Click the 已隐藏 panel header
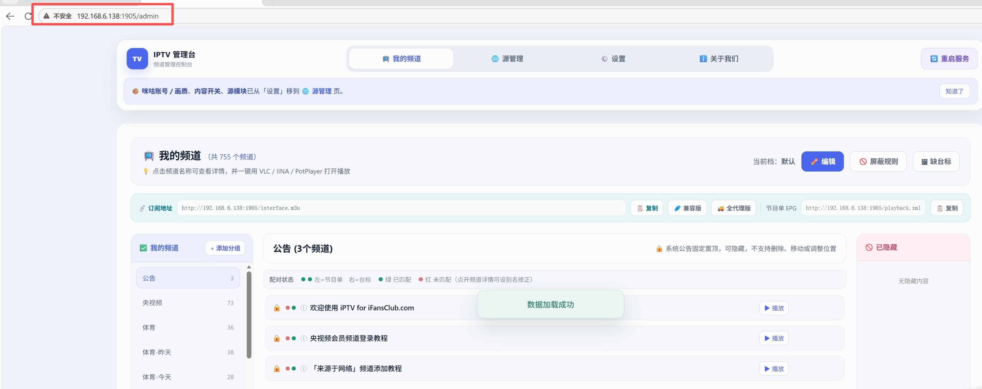 click(x=913, y=247)
